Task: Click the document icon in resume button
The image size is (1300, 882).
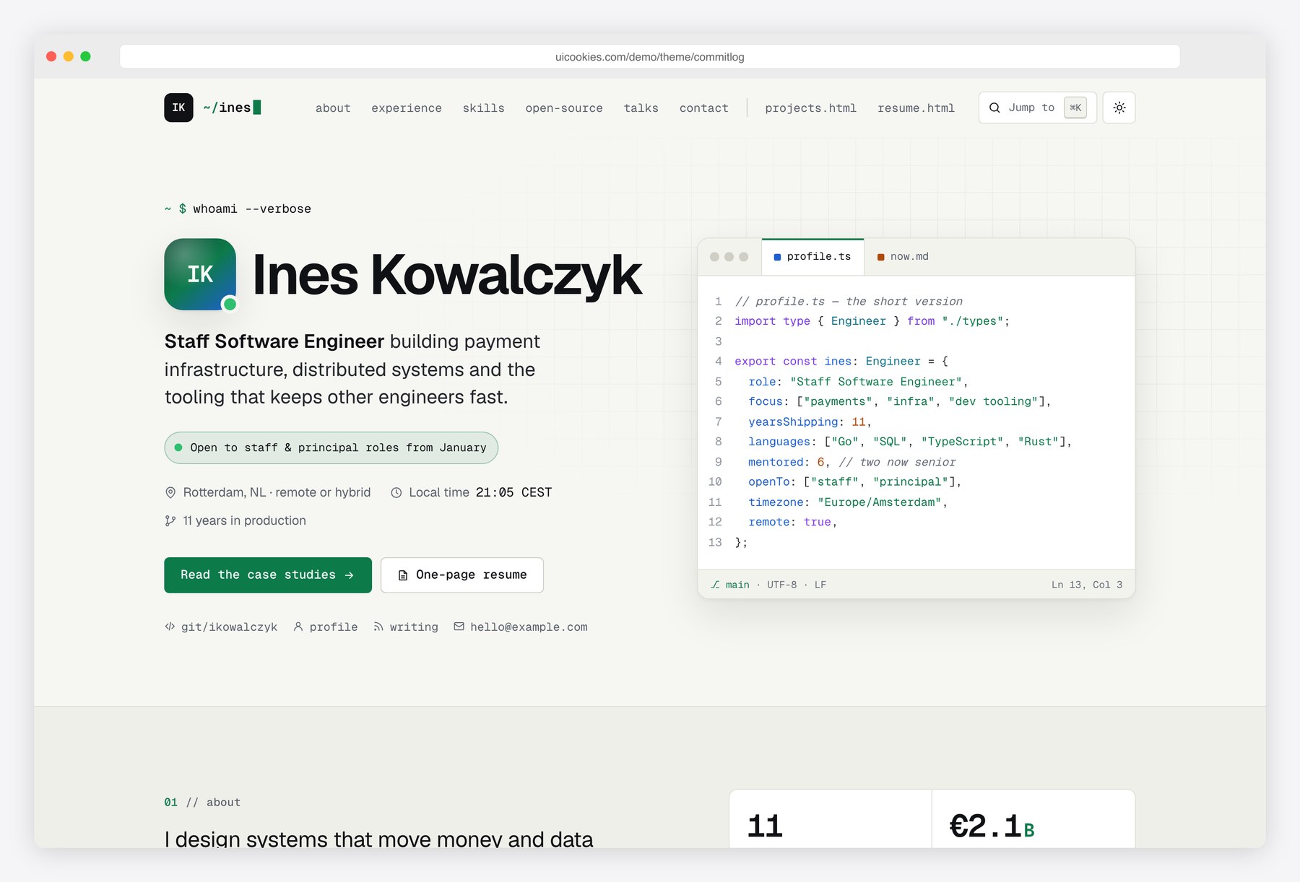Action: coord(403,575)
